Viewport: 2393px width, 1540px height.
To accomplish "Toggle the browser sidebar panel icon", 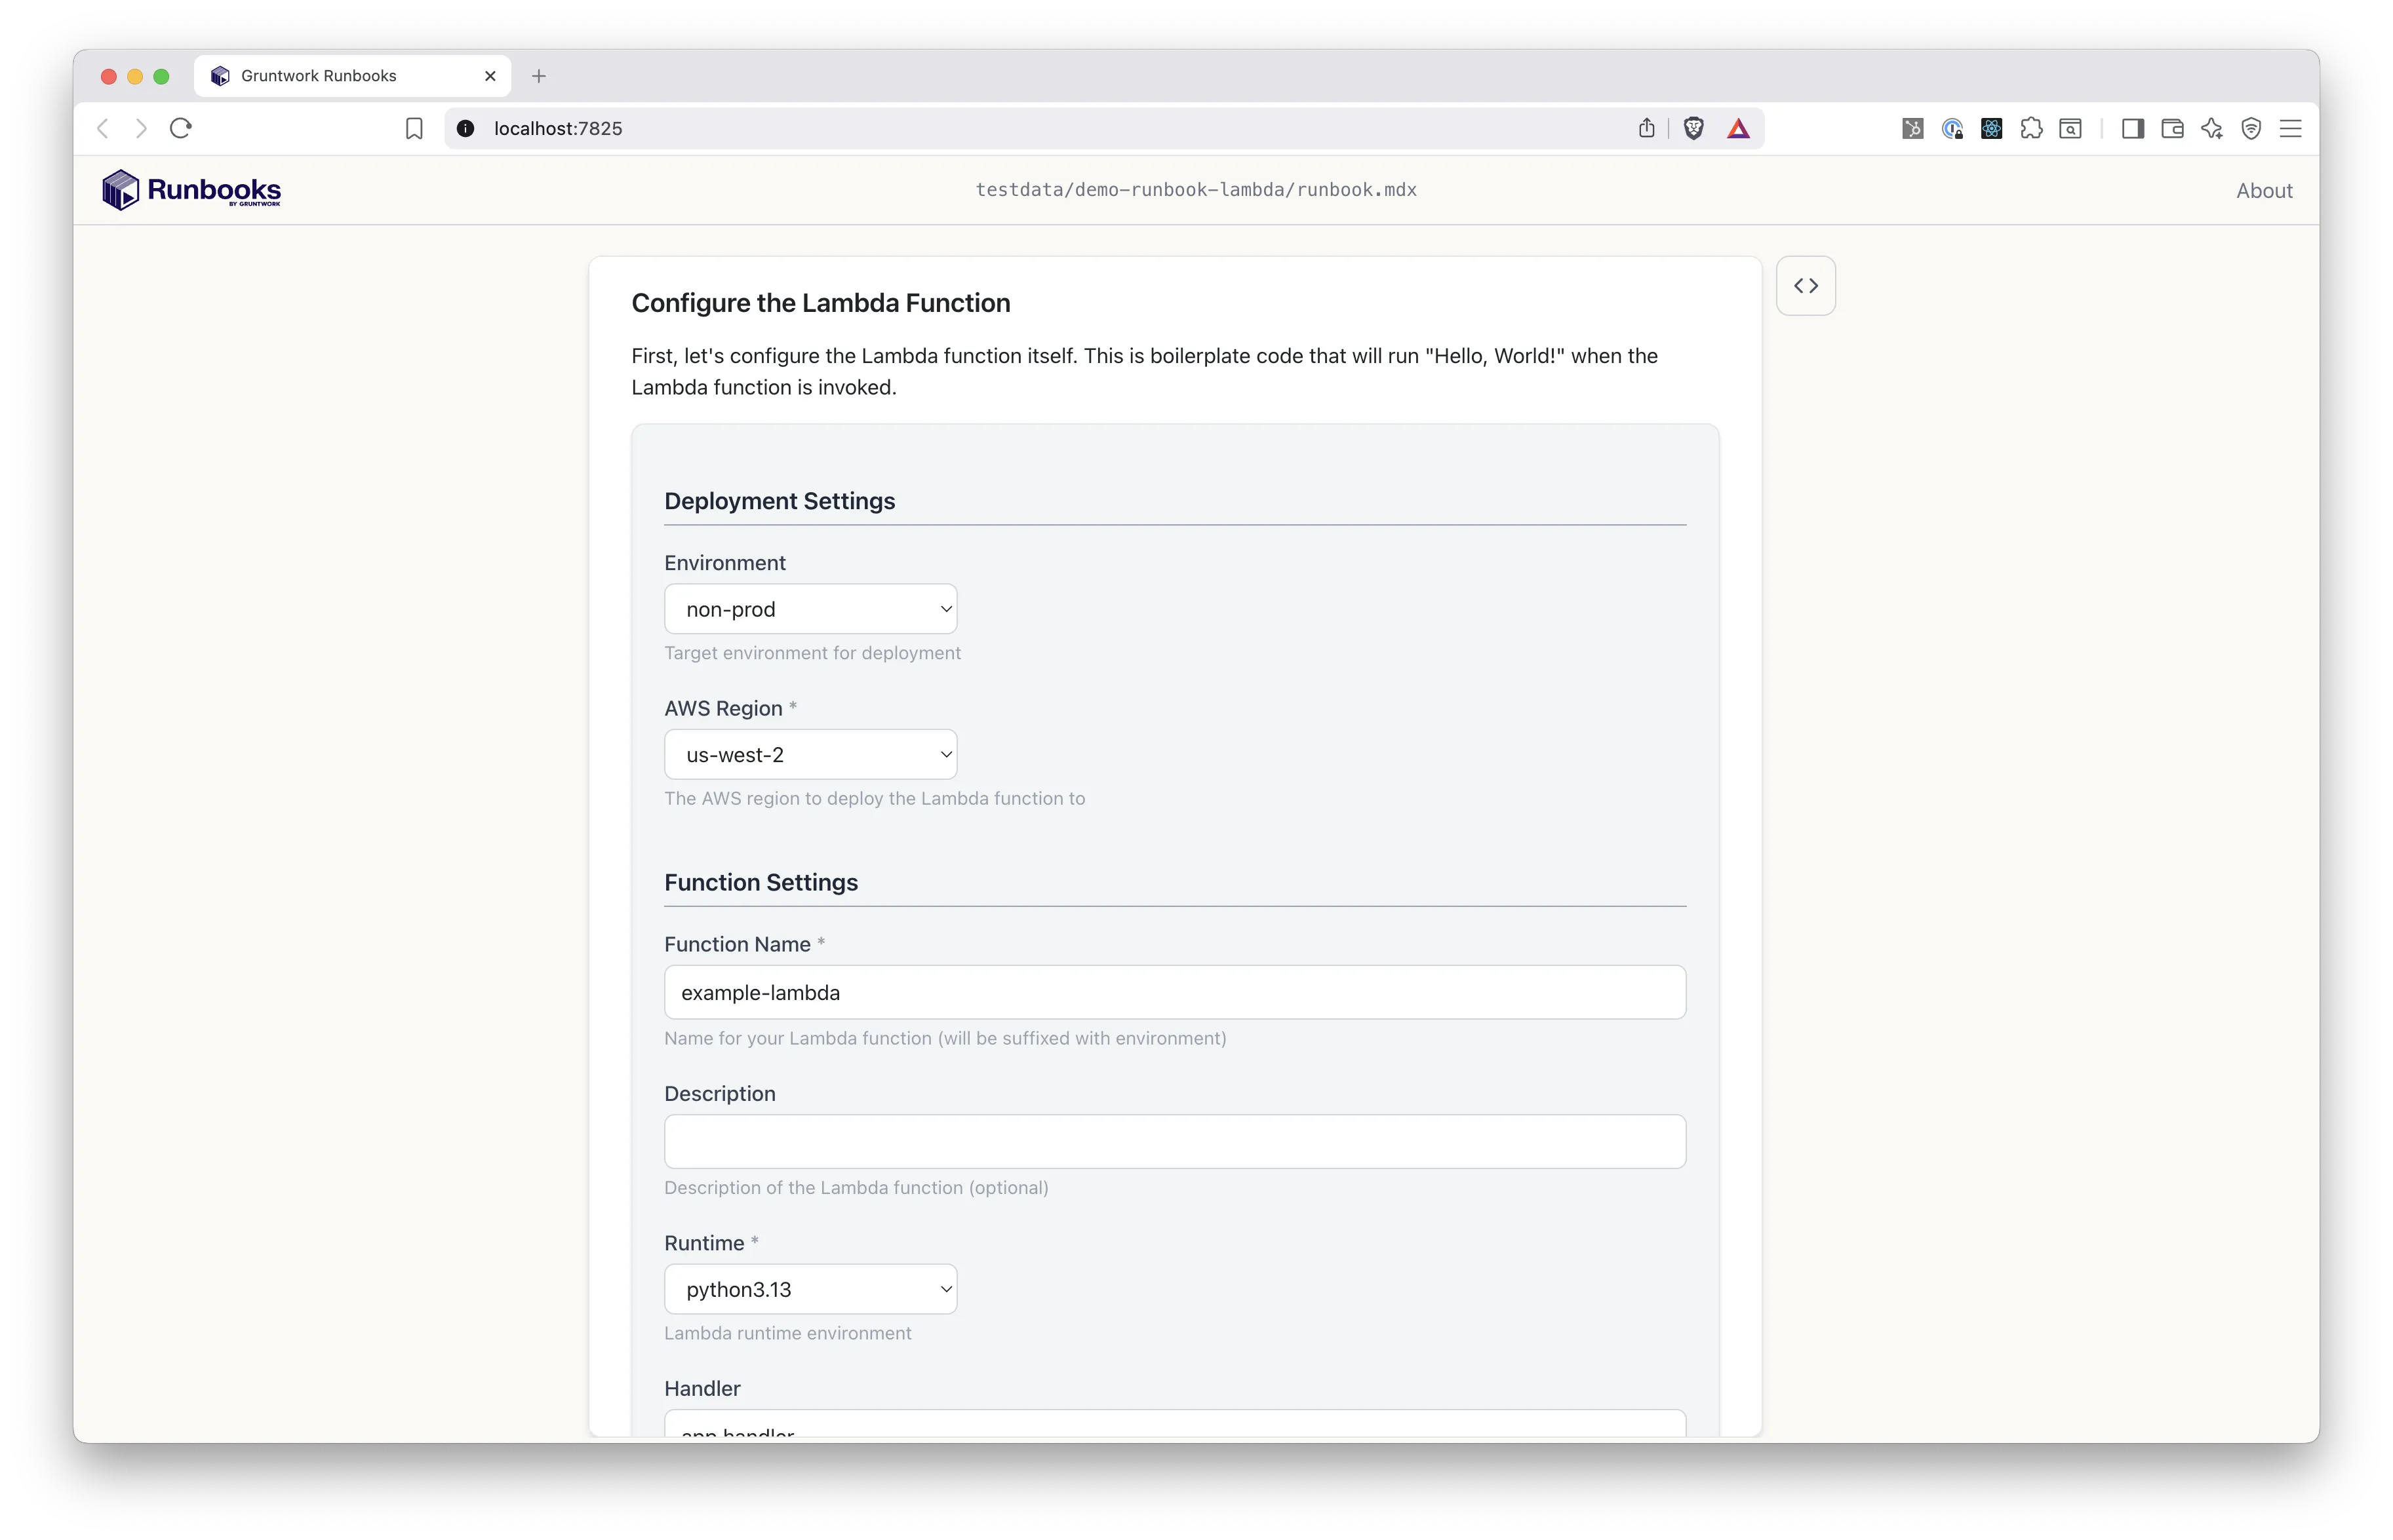I will (x=2132, y=128).
